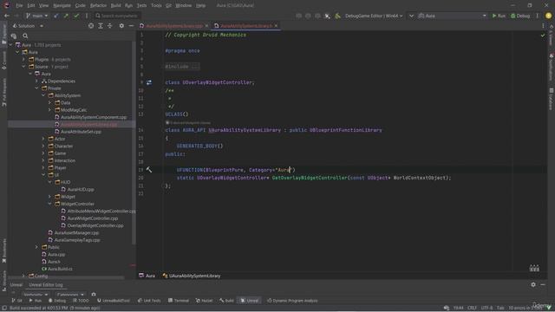The width and height of the screenshot is (555, 312).
Task: Expand the Plugins folder
Action: click(23, 60)
